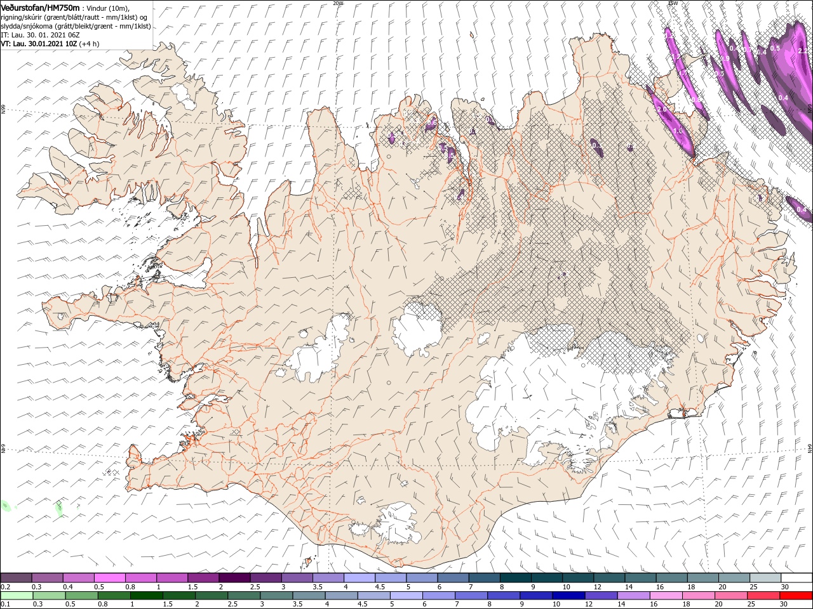Click the '20W' longitude label at top
813x609 pixels.
tap(338, 3)
